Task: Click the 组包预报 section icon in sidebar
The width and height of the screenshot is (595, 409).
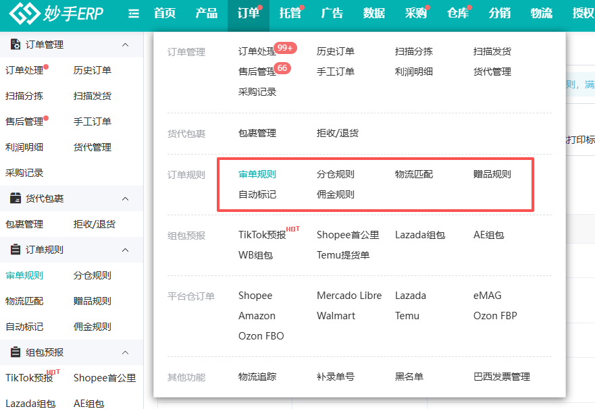Action: click(x=14, y=352)
